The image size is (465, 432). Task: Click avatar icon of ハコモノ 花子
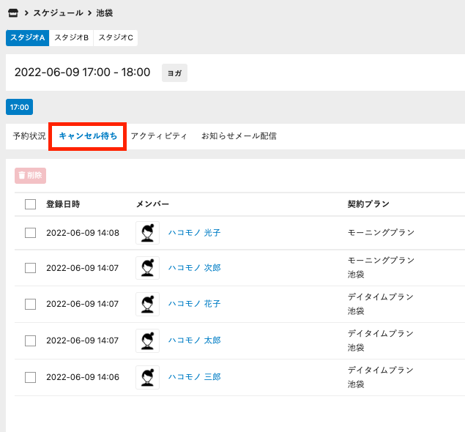[147, 304]
